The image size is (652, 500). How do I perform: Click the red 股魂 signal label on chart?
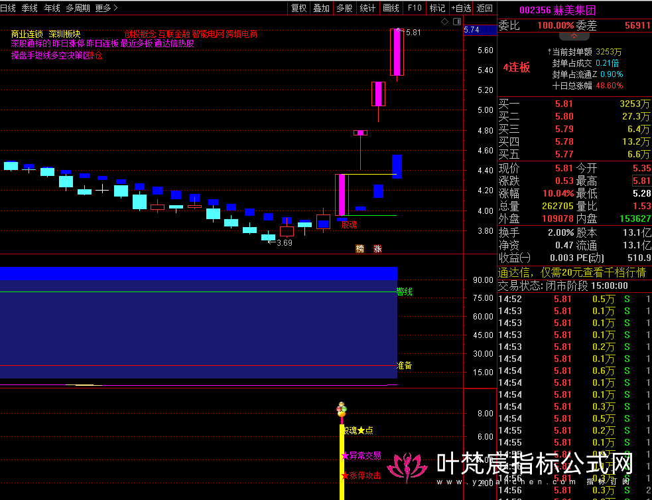pyautogui.click(x=349, y=225)
